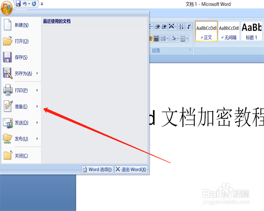Viewport: 264px width, 211px height.
Task: Click the round Office button
Action: (x=7, y=8)
